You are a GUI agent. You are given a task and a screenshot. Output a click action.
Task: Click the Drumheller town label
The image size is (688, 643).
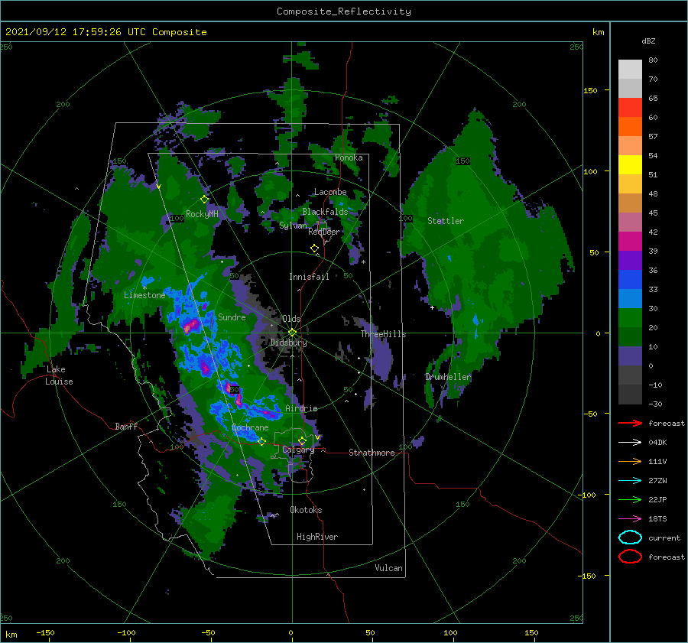(x=448, y=377)
